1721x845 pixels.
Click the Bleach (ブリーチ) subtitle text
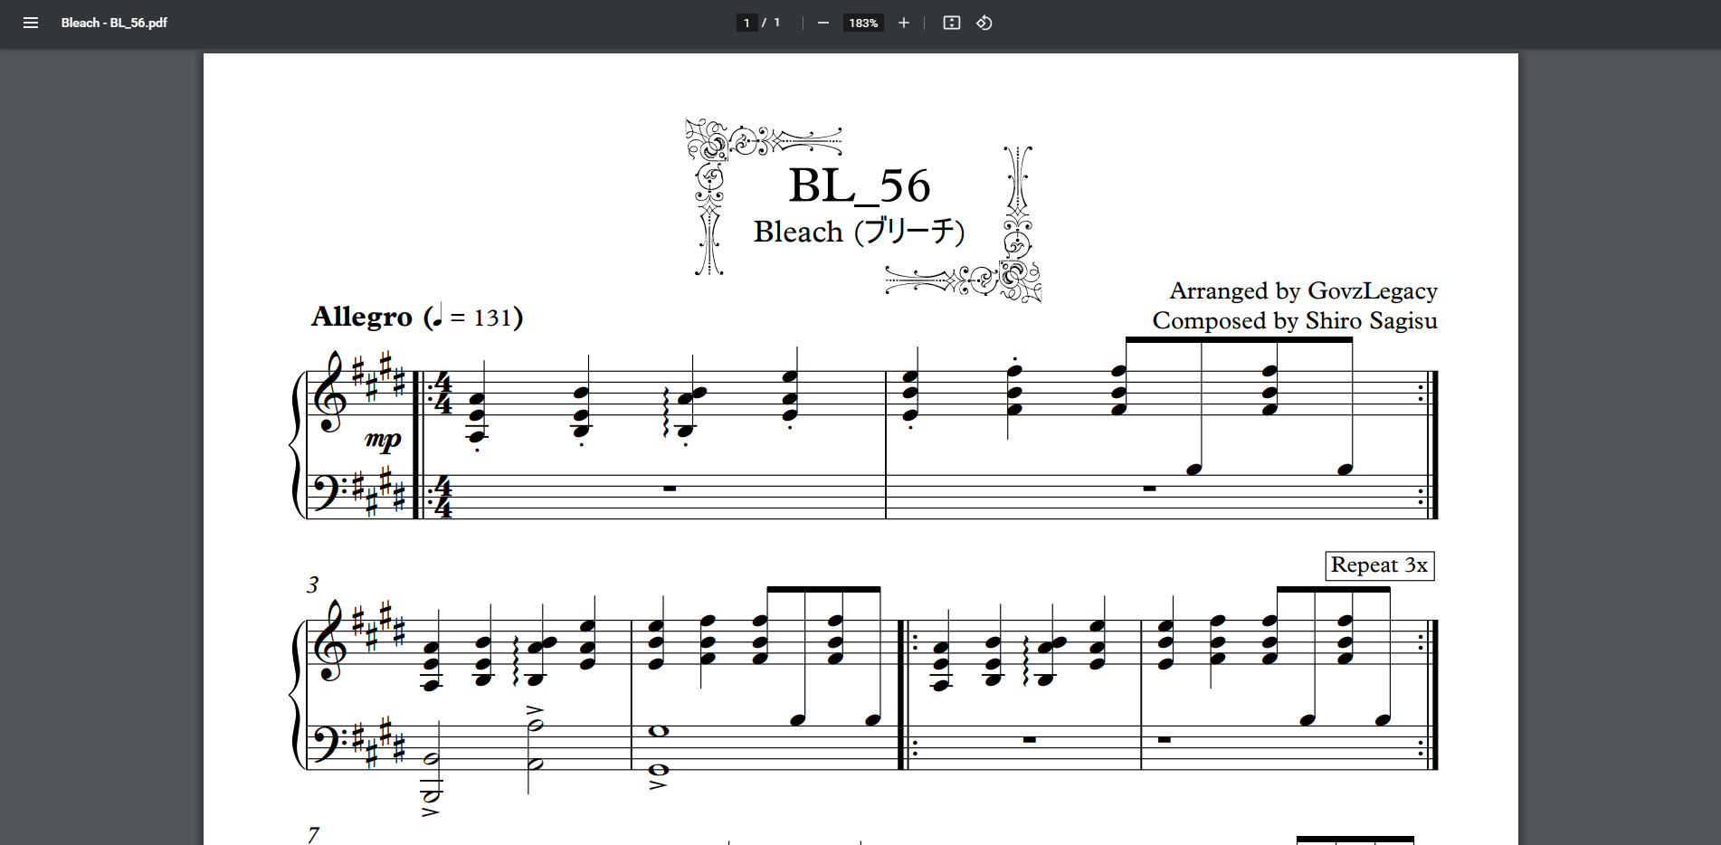(x=859, y=232)
